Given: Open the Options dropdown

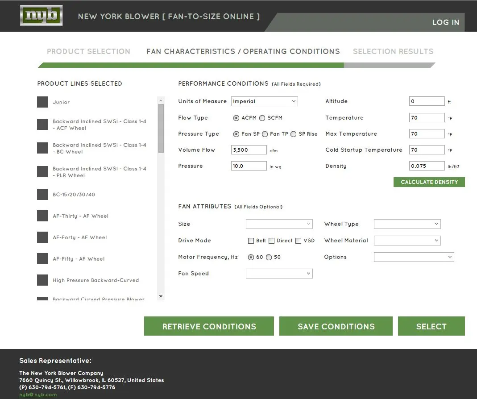Looking at the screenshot, I should click(x=414, y=257).
